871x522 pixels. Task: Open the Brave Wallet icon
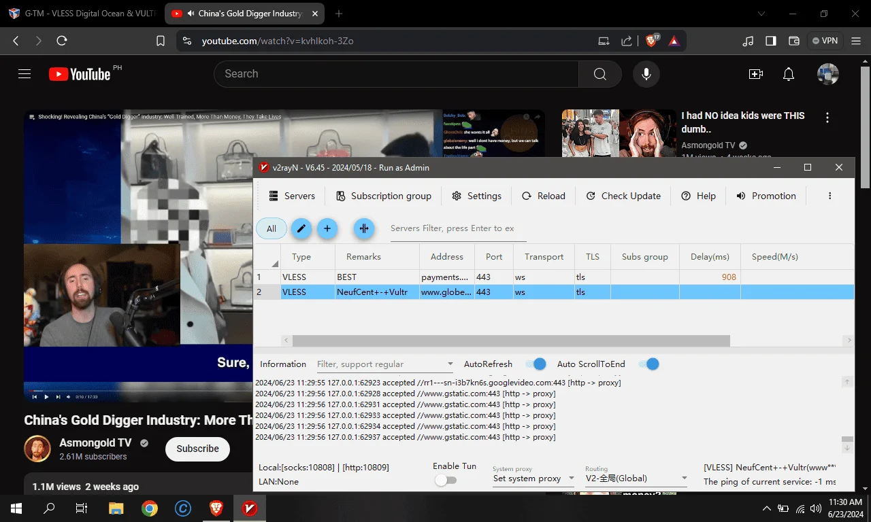coord(793,41)
